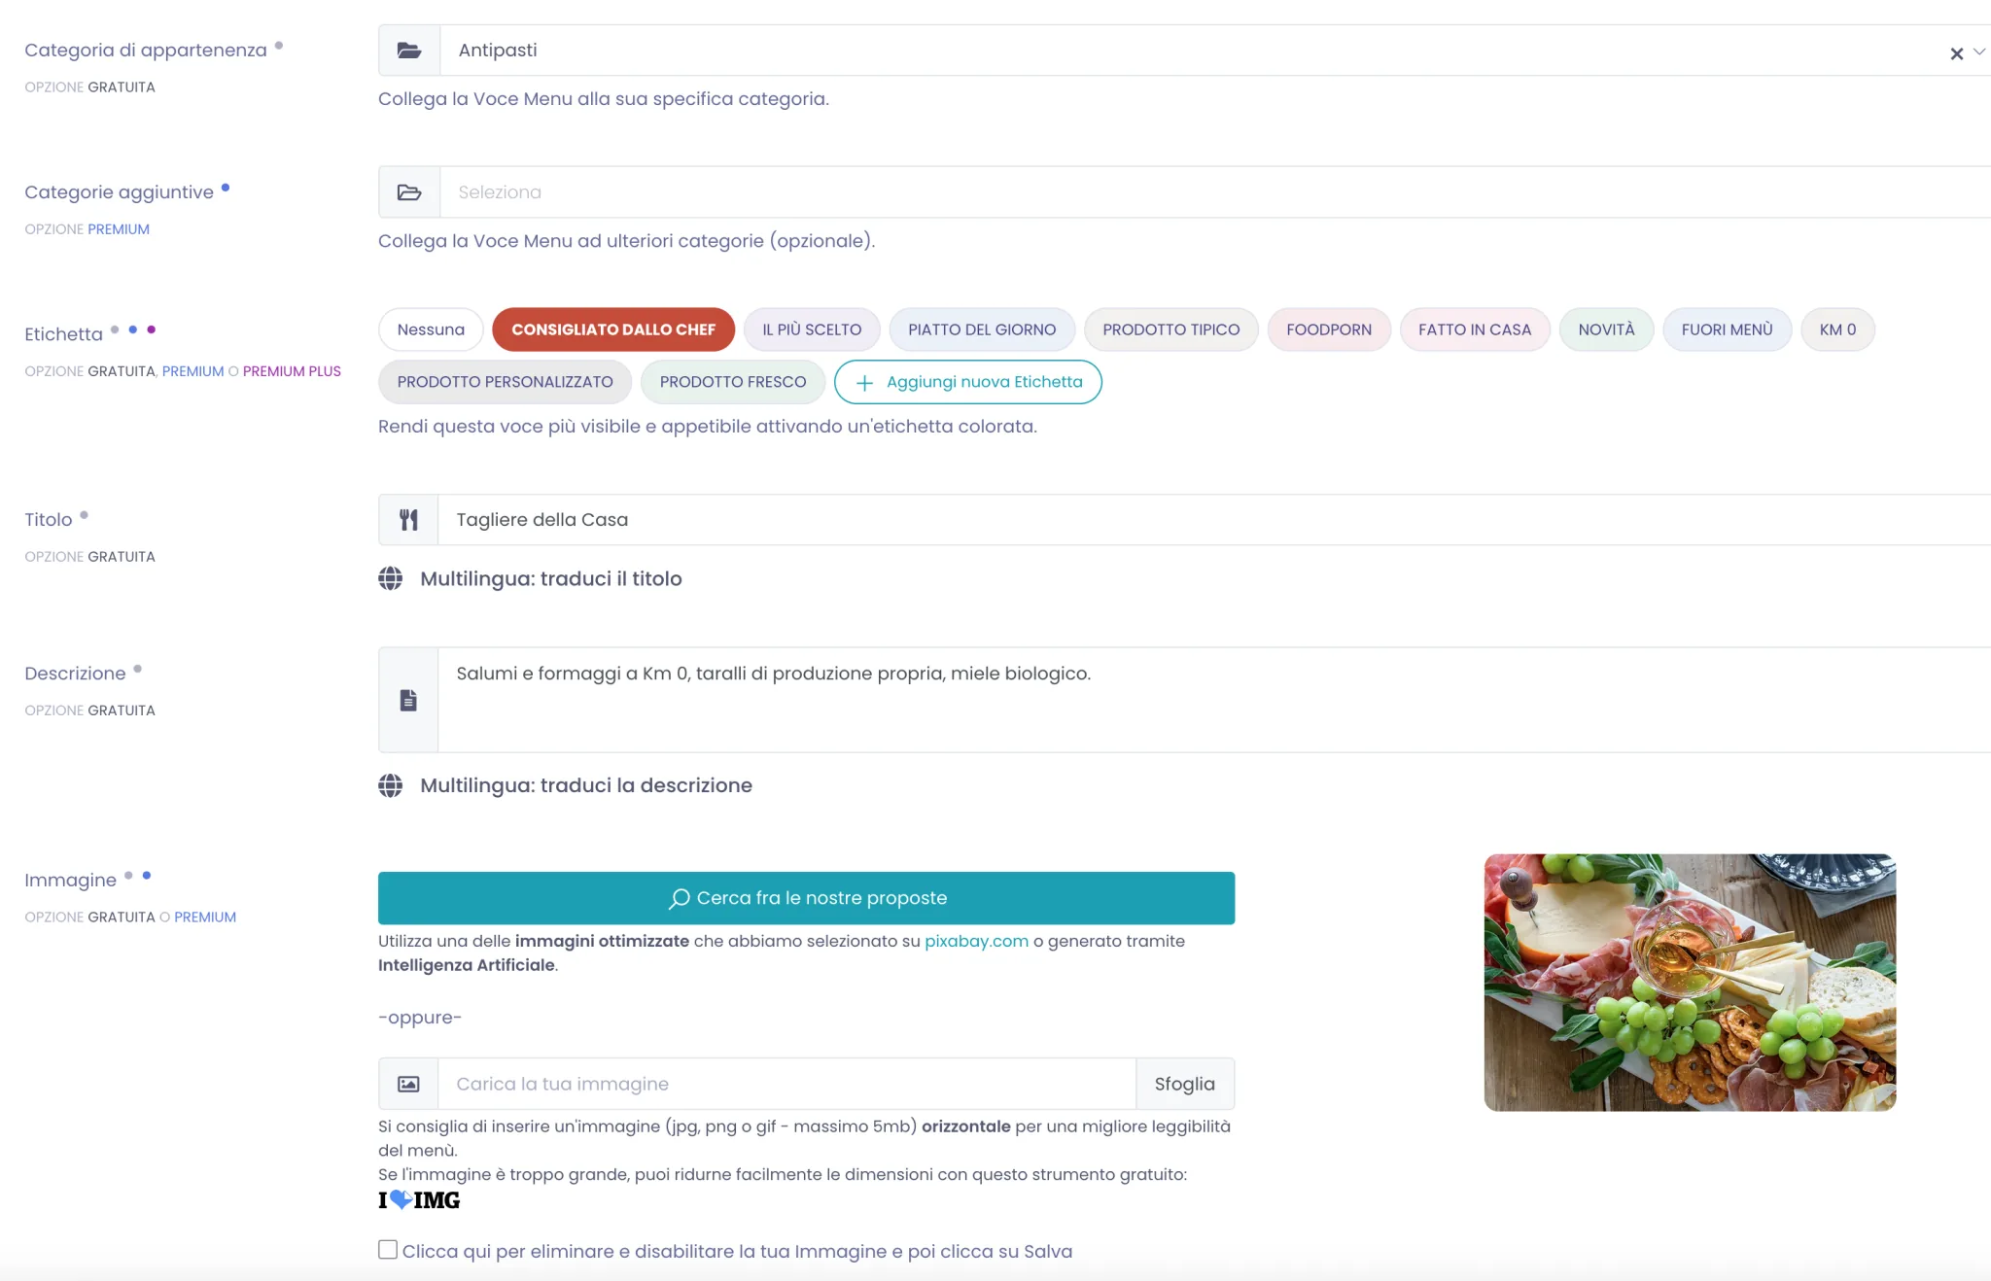Screen dimensions: 1991x1281
Task: Edit the Salumi e formaggi description text
Action: click(x=1215, y=700)
